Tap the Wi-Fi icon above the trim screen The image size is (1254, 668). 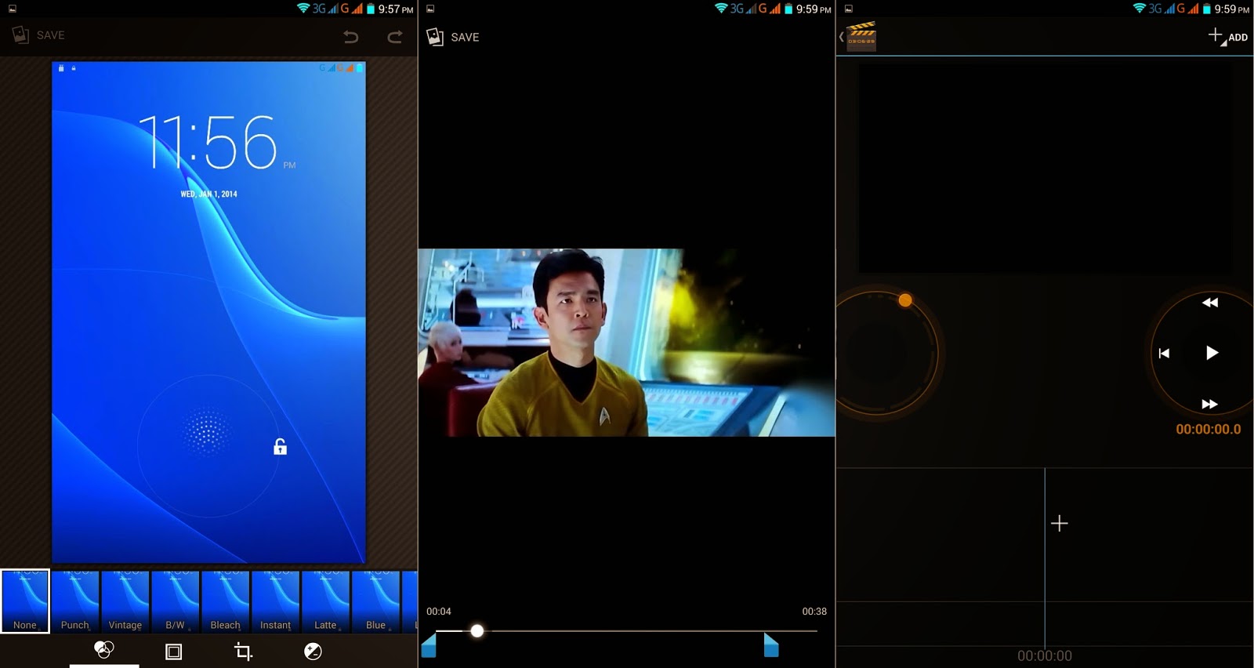[721, 9]
